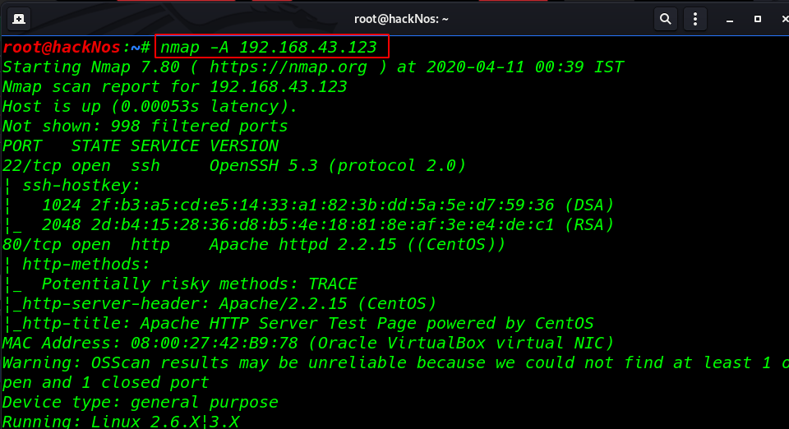The image size is (789, 429).
Task: Click the command 'nmap -A 192.168.43.123'
Action: click(x=268, y=48)
